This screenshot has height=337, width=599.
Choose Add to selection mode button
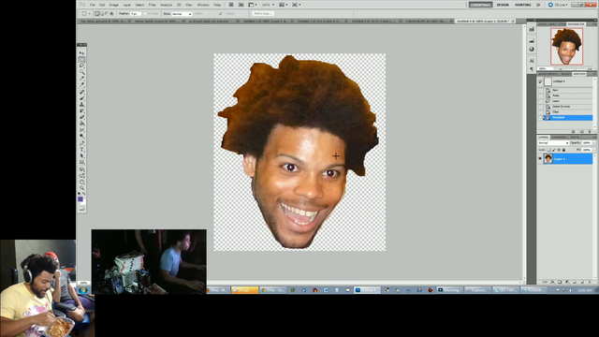click(x=102, y=13)
